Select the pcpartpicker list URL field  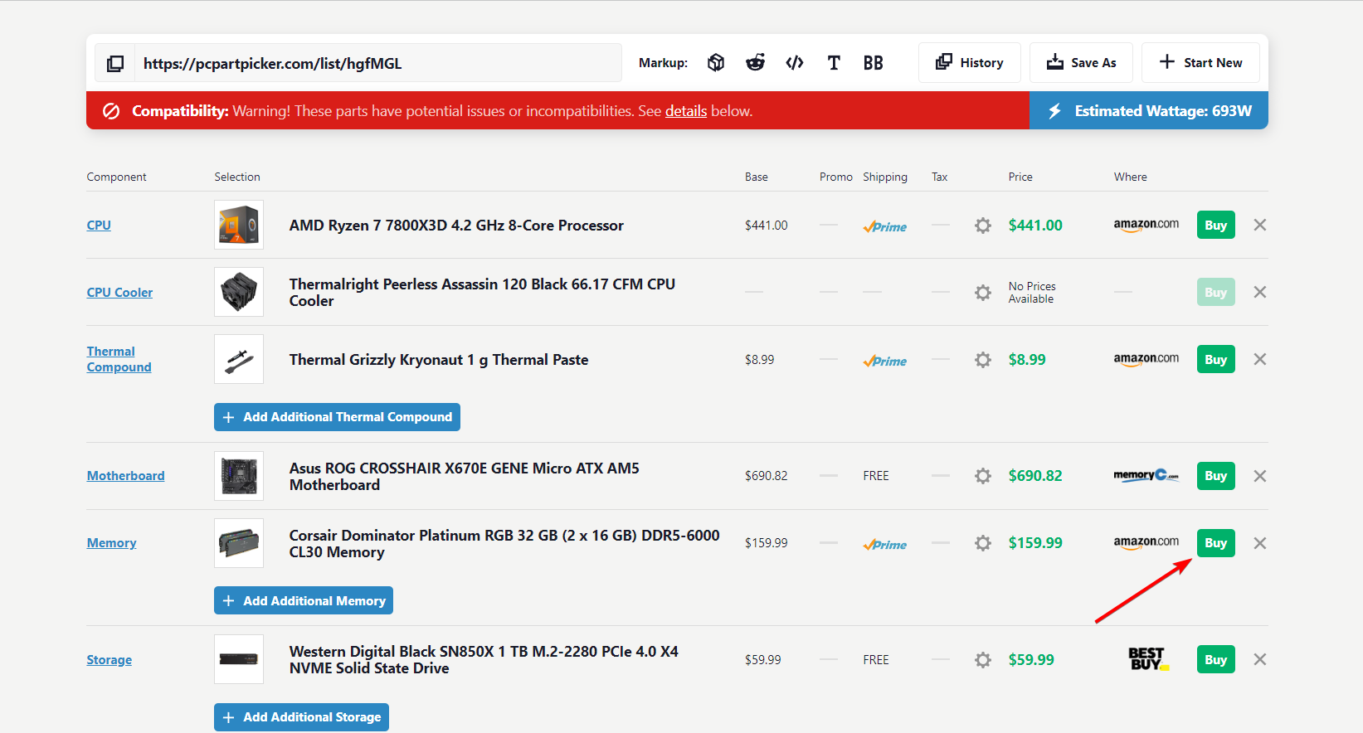[378, 63]
